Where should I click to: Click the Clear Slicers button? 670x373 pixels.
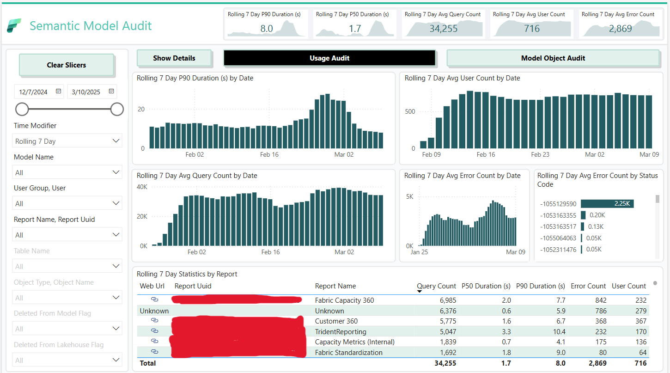[x=67, y=65]
